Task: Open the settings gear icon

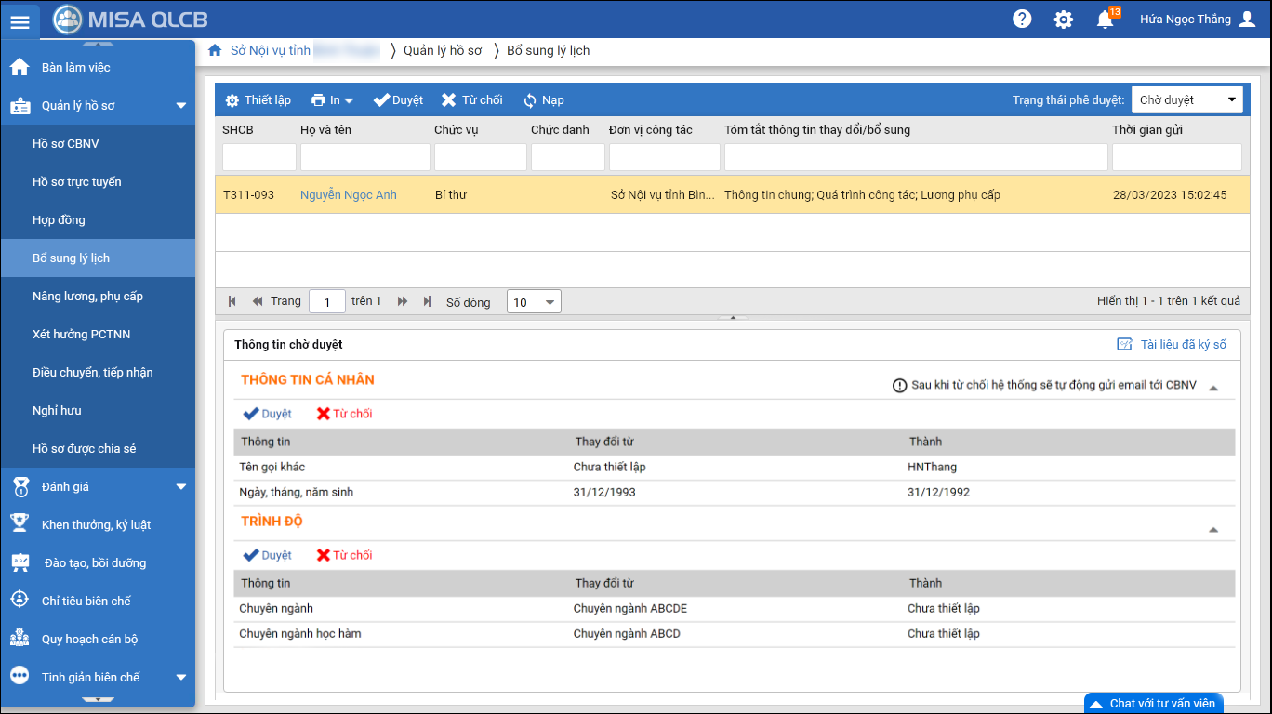Action: (x=1063, y=20)
